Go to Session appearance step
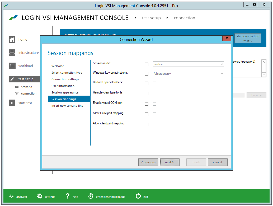This screenshot has width=273, height=206. [x=65, y=92]
